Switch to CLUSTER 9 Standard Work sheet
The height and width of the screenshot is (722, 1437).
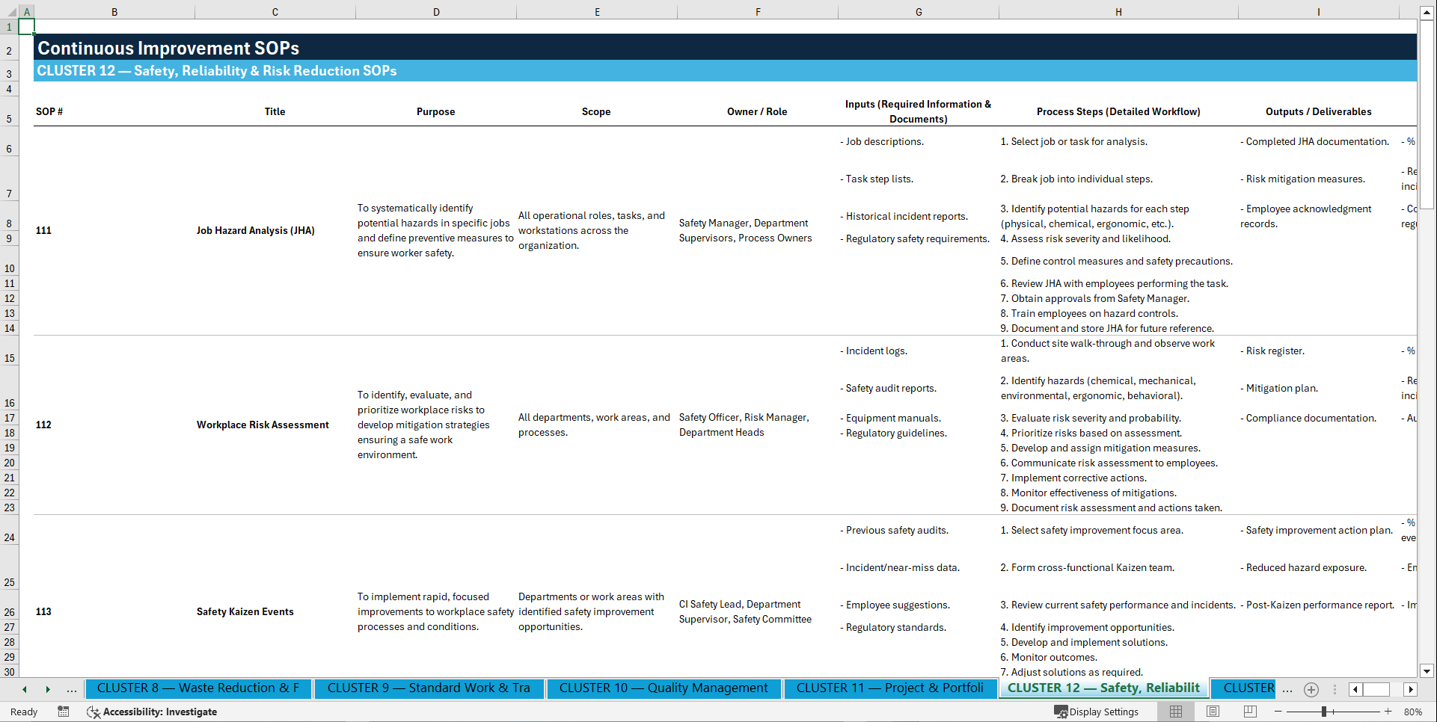pyautogui.click(x=429, y=688)
